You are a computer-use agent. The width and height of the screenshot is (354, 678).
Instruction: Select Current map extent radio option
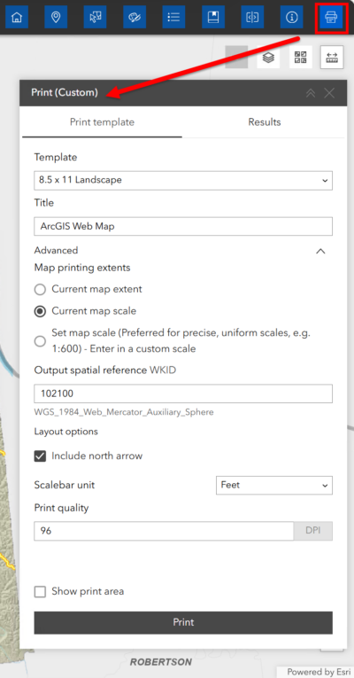tap(40, 289)
